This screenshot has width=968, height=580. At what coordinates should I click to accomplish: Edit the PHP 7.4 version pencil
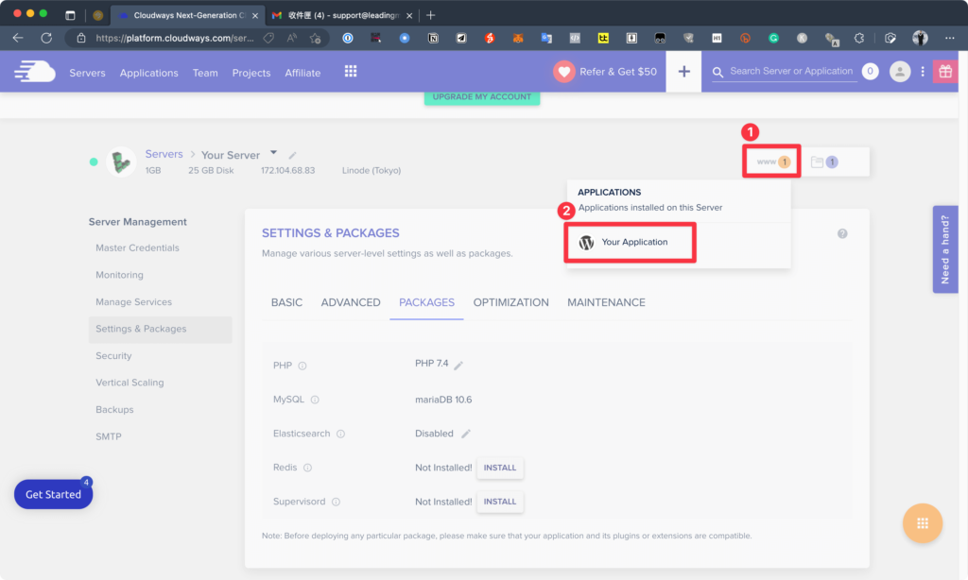[x=458, y=366]
